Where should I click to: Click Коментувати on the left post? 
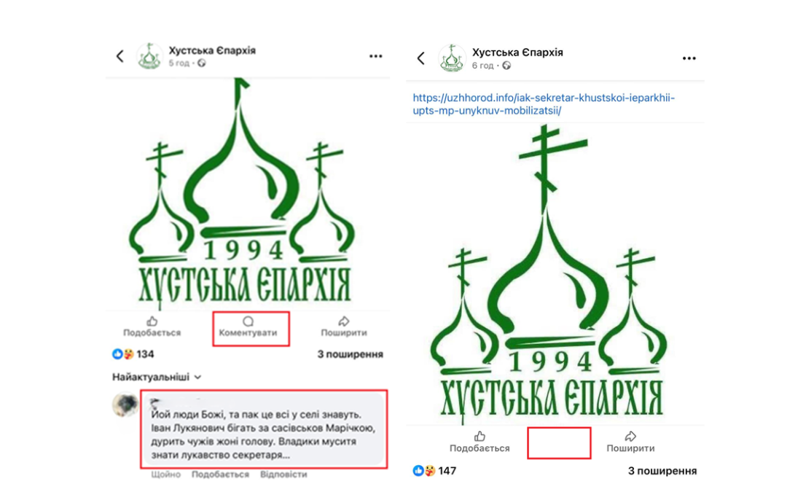pos(248,327)
